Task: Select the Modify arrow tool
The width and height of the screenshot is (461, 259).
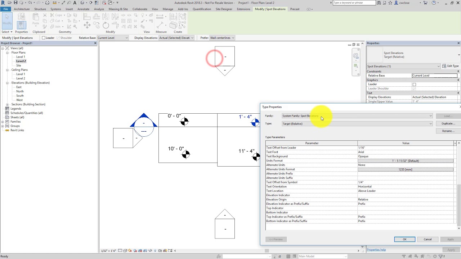Action: pyautogui.click(x=7, y=20)
